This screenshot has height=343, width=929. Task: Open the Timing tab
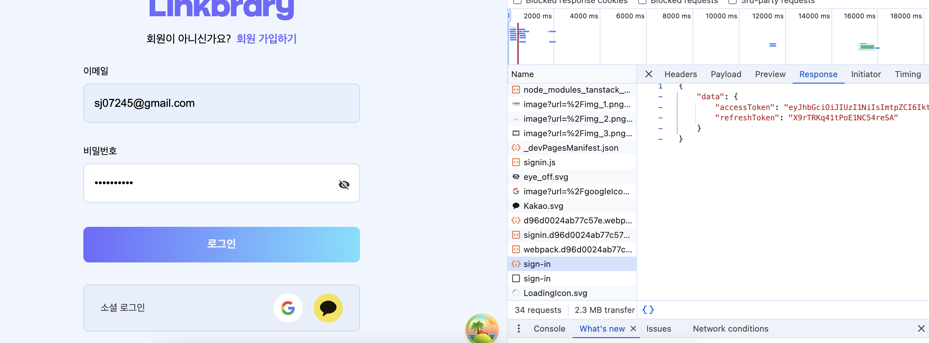[908, 74]
